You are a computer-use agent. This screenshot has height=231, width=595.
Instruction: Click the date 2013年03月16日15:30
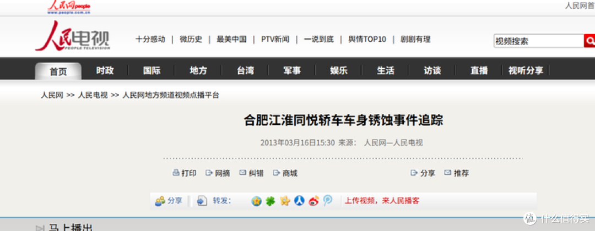point(297,143)
